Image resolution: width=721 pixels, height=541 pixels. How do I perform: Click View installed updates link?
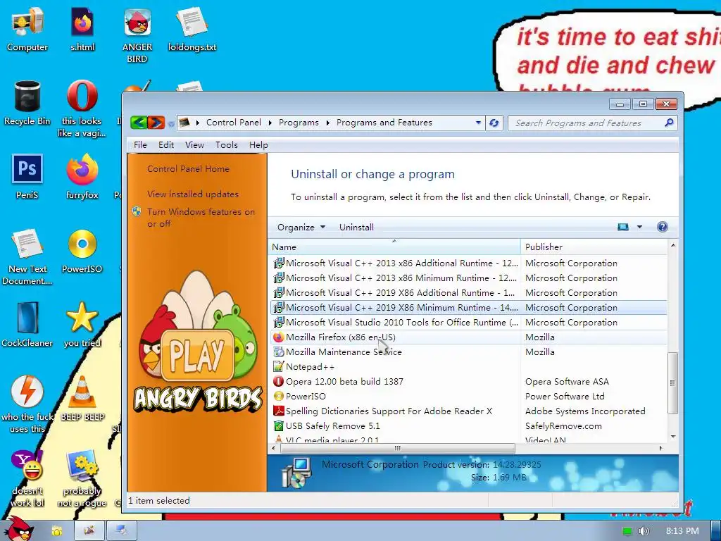[x=193, y=194]
